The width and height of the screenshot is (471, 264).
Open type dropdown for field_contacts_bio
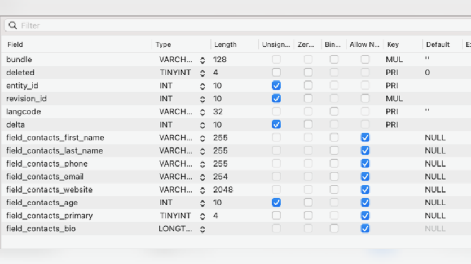coord(203,229)
